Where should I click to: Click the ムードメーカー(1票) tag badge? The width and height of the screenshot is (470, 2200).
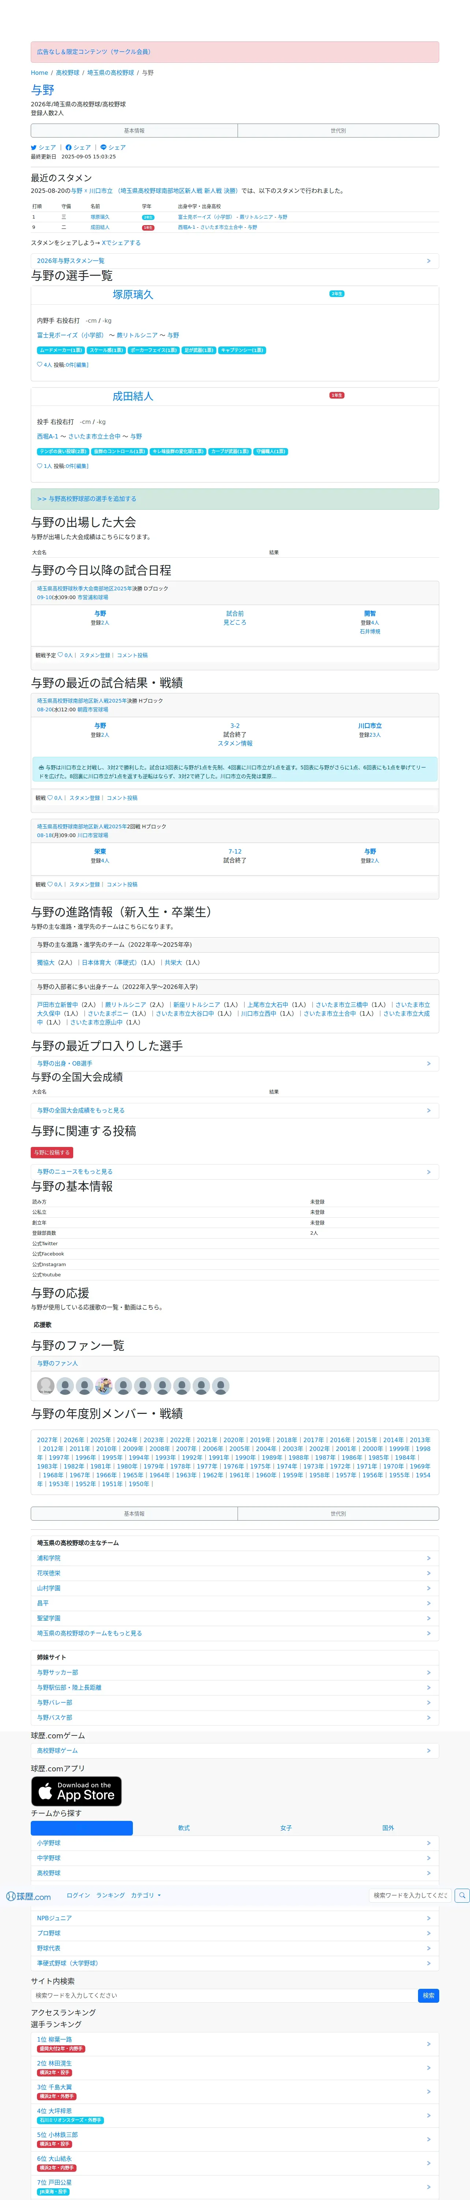coord(60,350)
